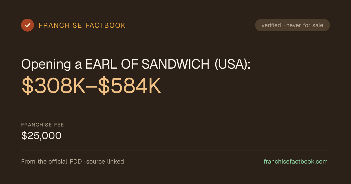
Task: Click the horizontal divider line
Action: point(175,150)
